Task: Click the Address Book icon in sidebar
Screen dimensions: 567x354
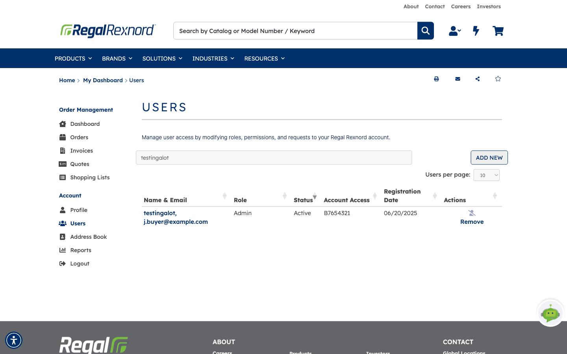Action: (x=63, y=237)
